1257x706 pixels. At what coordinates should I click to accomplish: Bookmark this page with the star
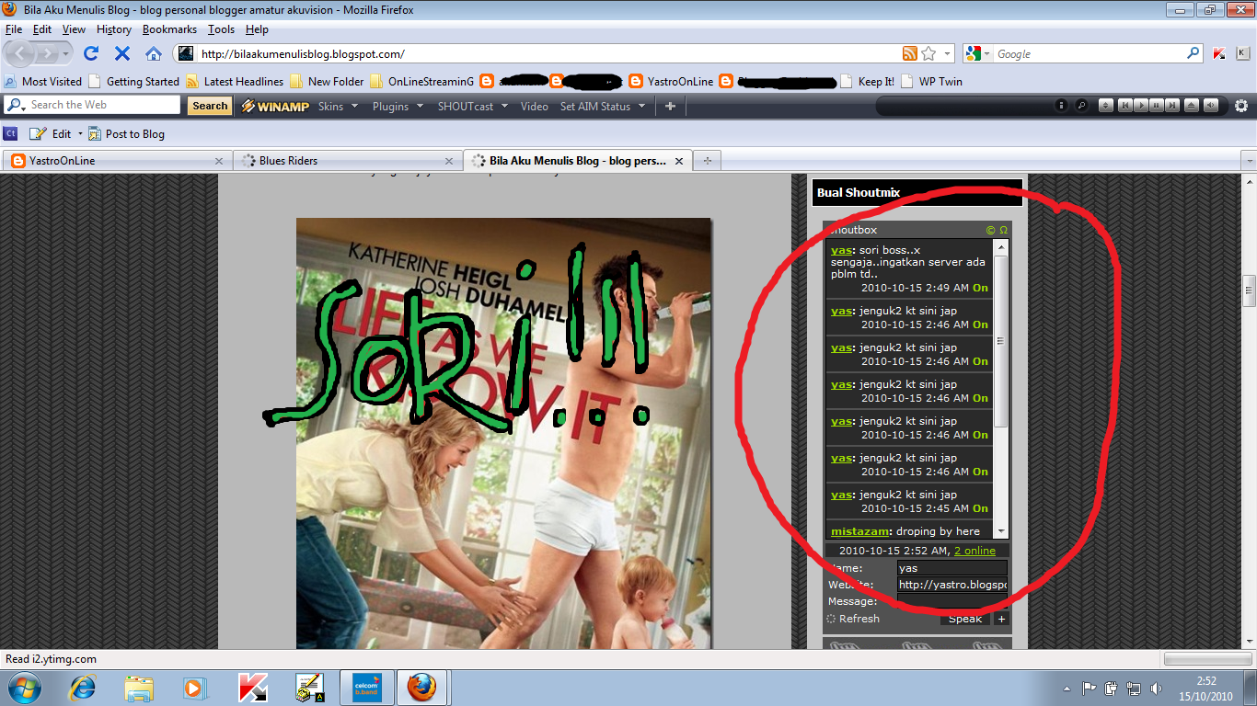pos(928,53)
